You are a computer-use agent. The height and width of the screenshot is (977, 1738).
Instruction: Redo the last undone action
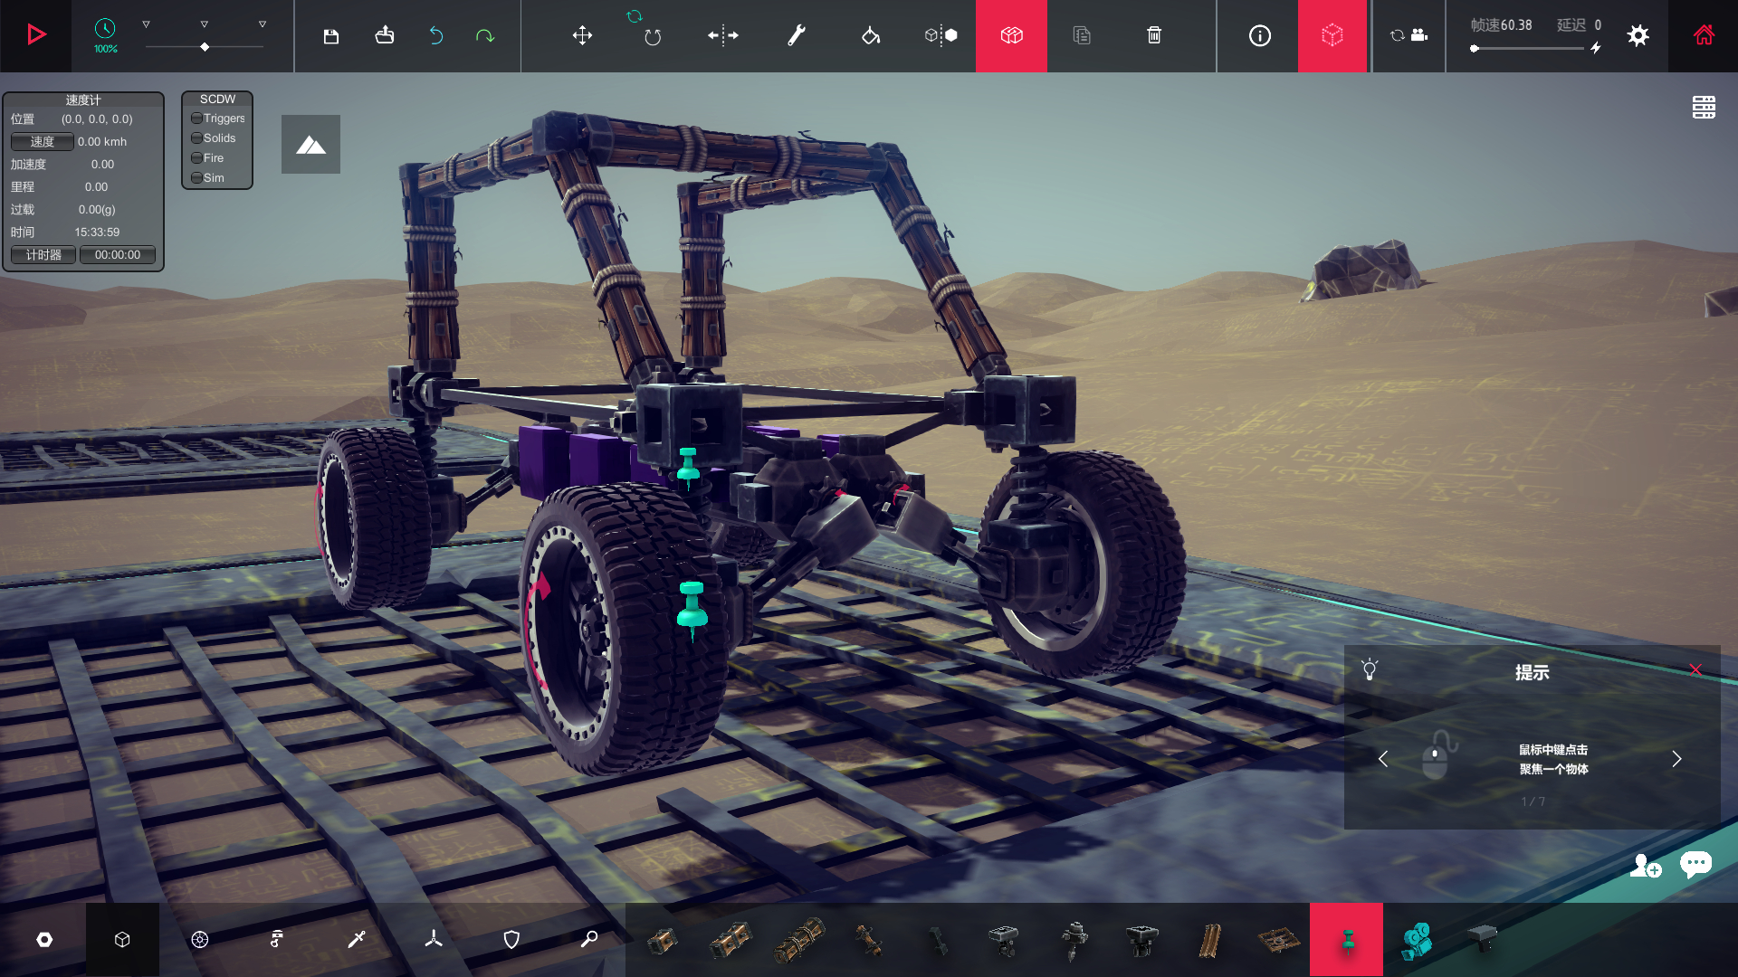pyautogui.click(x=485, y=35)
